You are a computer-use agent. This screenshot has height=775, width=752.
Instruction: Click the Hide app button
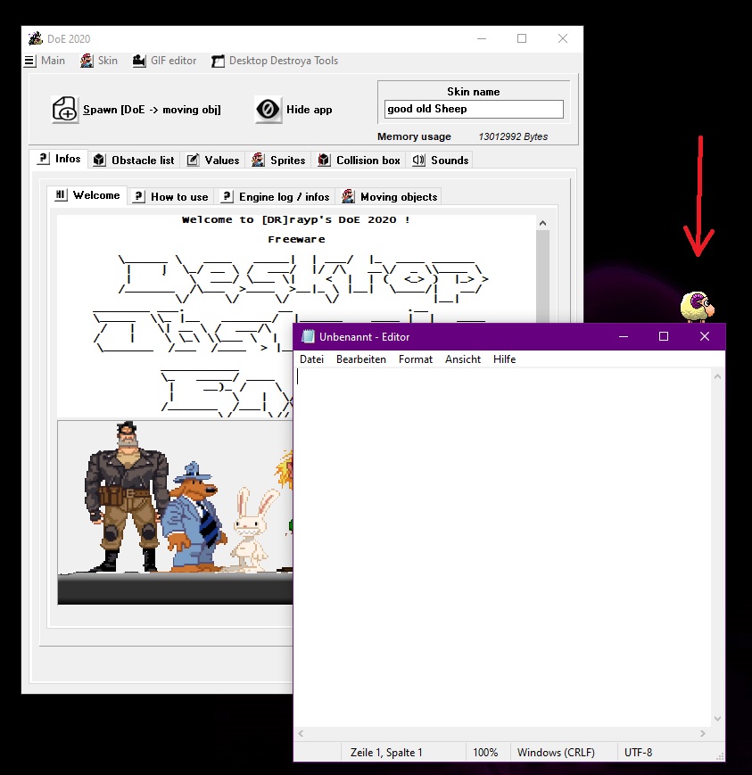point(292,109)
